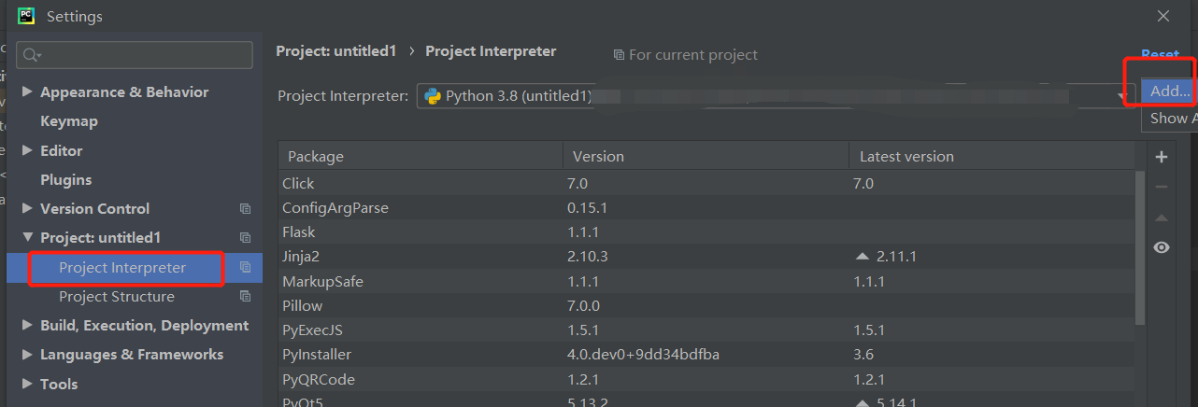This screenshot has width=1198, height=407.
Task: Click the 3.6 latest version cell
Action: 863,355
